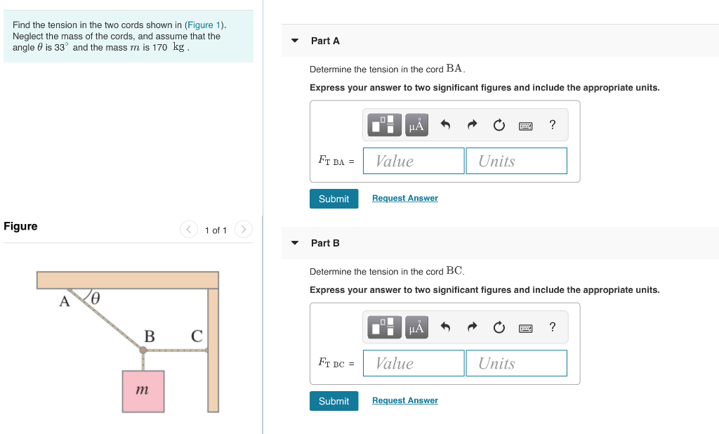The width and height of the screenshot is (719, 434).
Task: Click the previous figure arrow
Action: coord(188,229)
